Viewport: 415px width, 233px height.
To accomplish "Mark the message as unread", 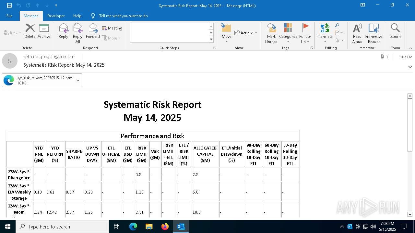I will [x=271, y=33].
